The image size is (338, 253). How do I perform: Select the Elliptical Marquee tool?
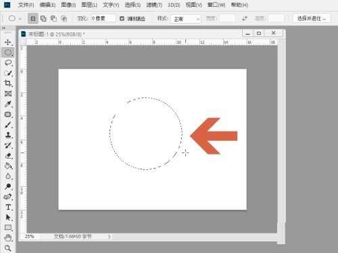pos(8,53)
